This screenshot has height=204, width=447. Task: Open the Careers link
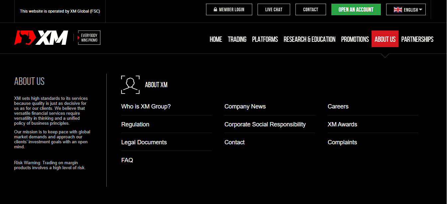(x=338, y=106)
